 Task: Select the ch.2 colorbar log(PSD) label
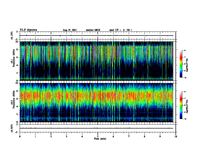(187, 106)
